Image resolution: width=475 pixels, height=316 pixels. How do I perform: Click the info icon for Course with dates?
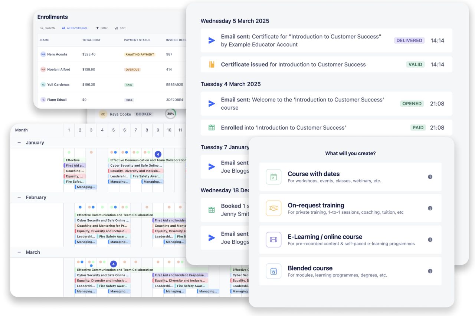[x=430, y=177]
